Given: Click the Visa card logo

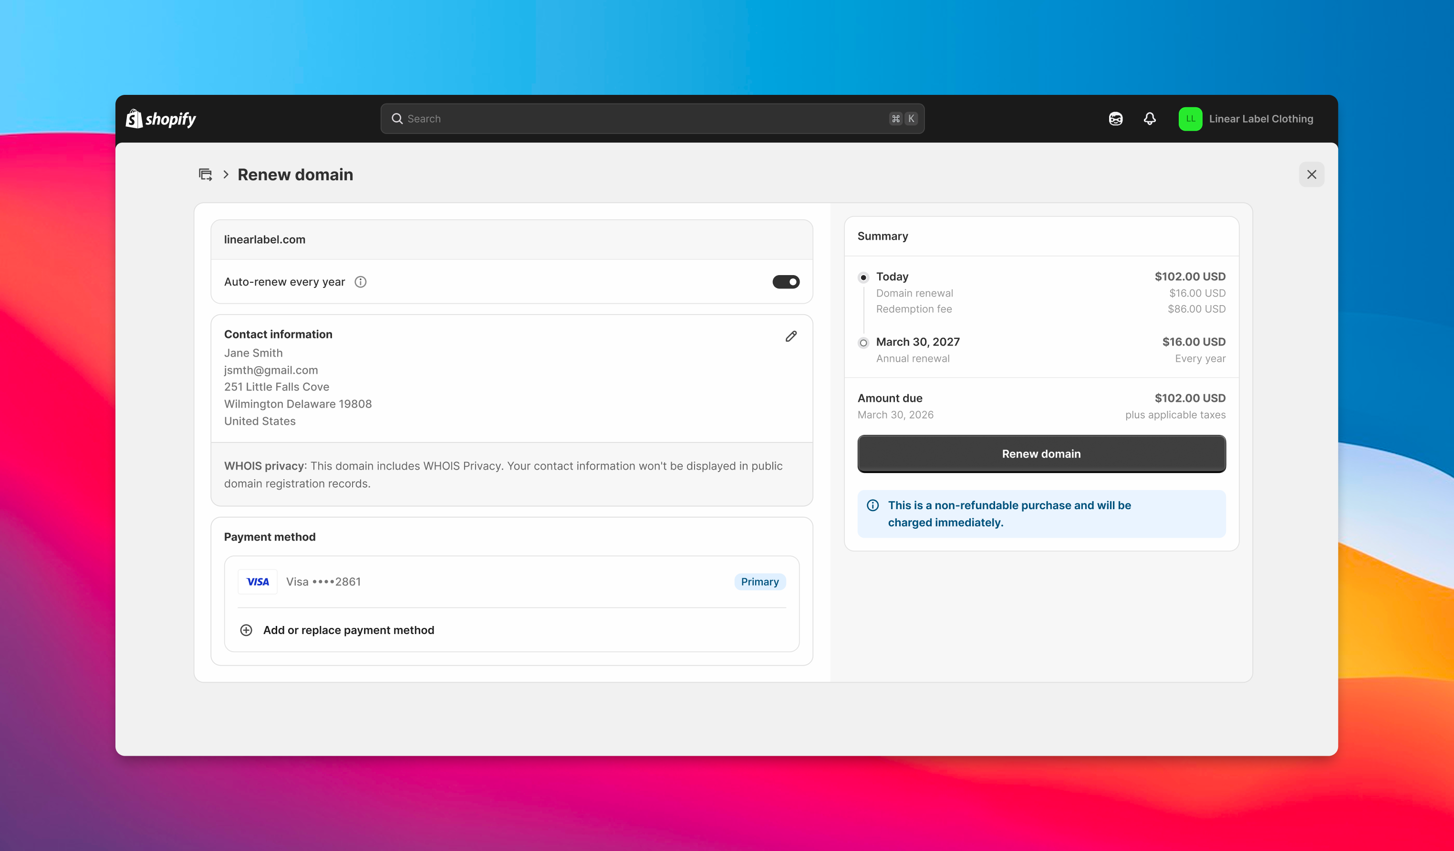Looking at the screenshot, I should (x=257, y=582).
